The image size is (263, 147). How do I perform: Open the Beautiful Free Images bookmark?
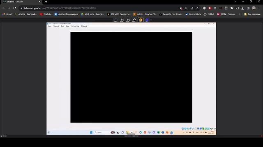tap(171, 14)
